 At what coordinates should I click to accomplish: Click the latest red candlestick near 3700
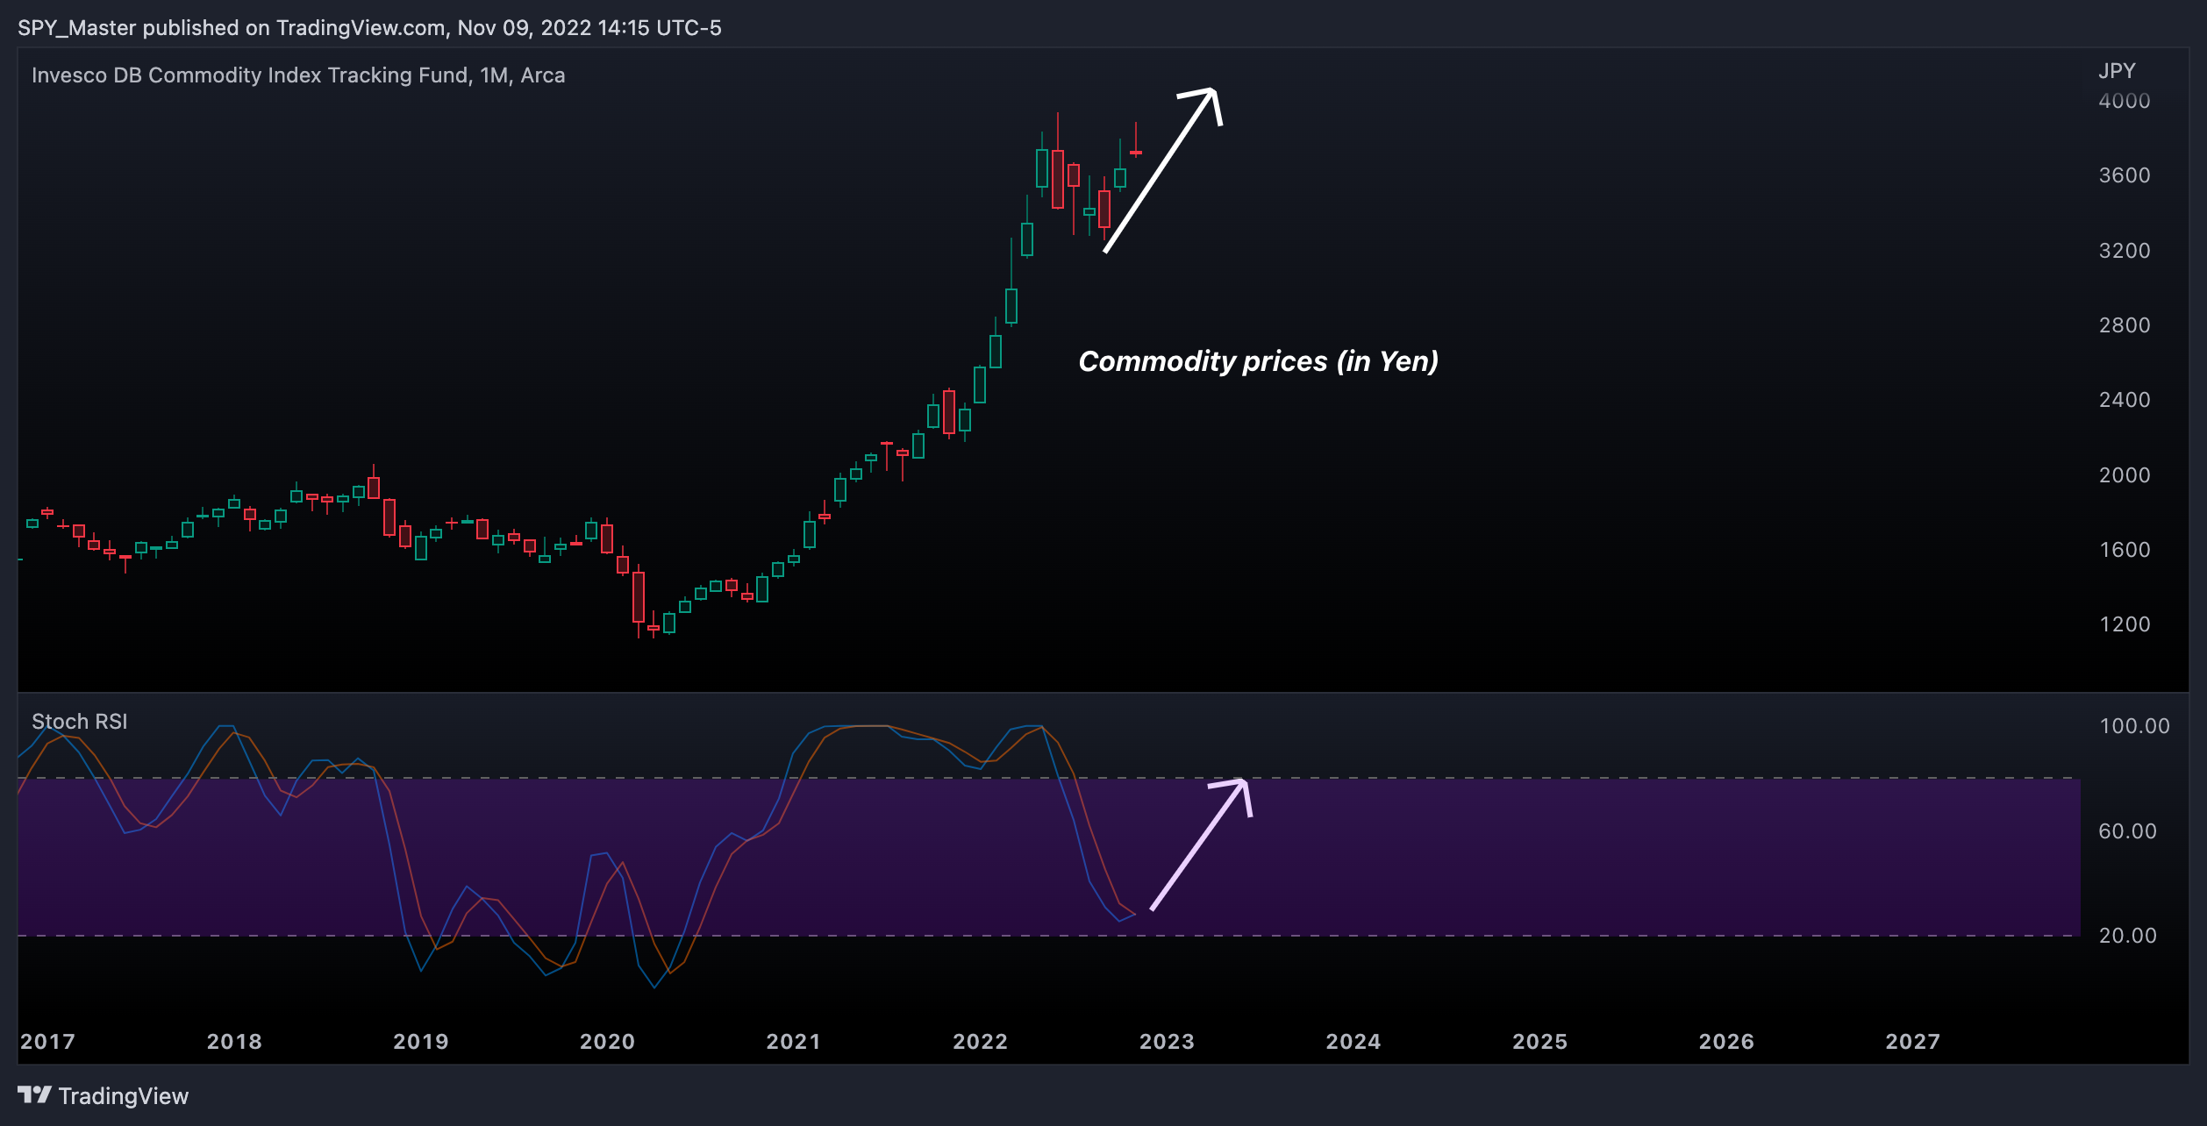pyautogui.click(x=1136, y=153)
